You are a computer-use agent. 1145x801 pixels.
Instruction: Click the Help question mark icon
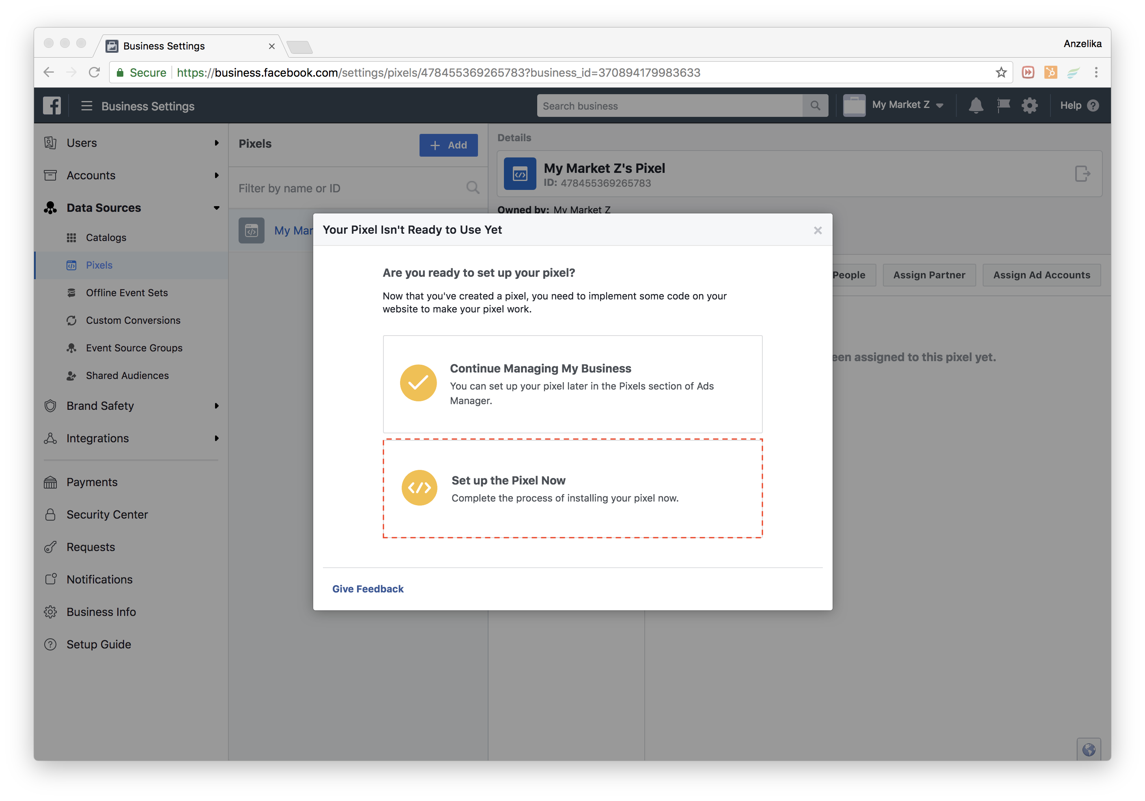1093,106
